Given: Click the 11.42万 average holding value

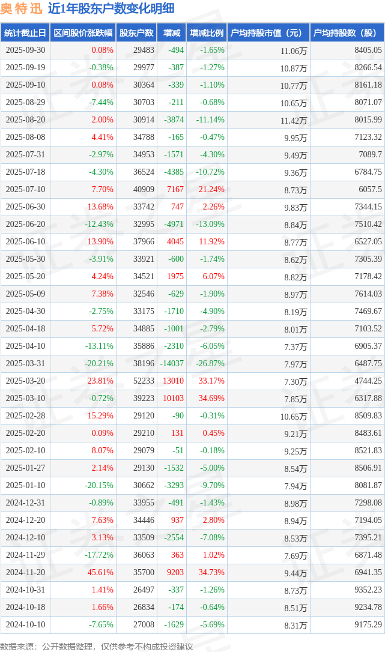Looking at the screenshot, I should click(x=294, y=120).
